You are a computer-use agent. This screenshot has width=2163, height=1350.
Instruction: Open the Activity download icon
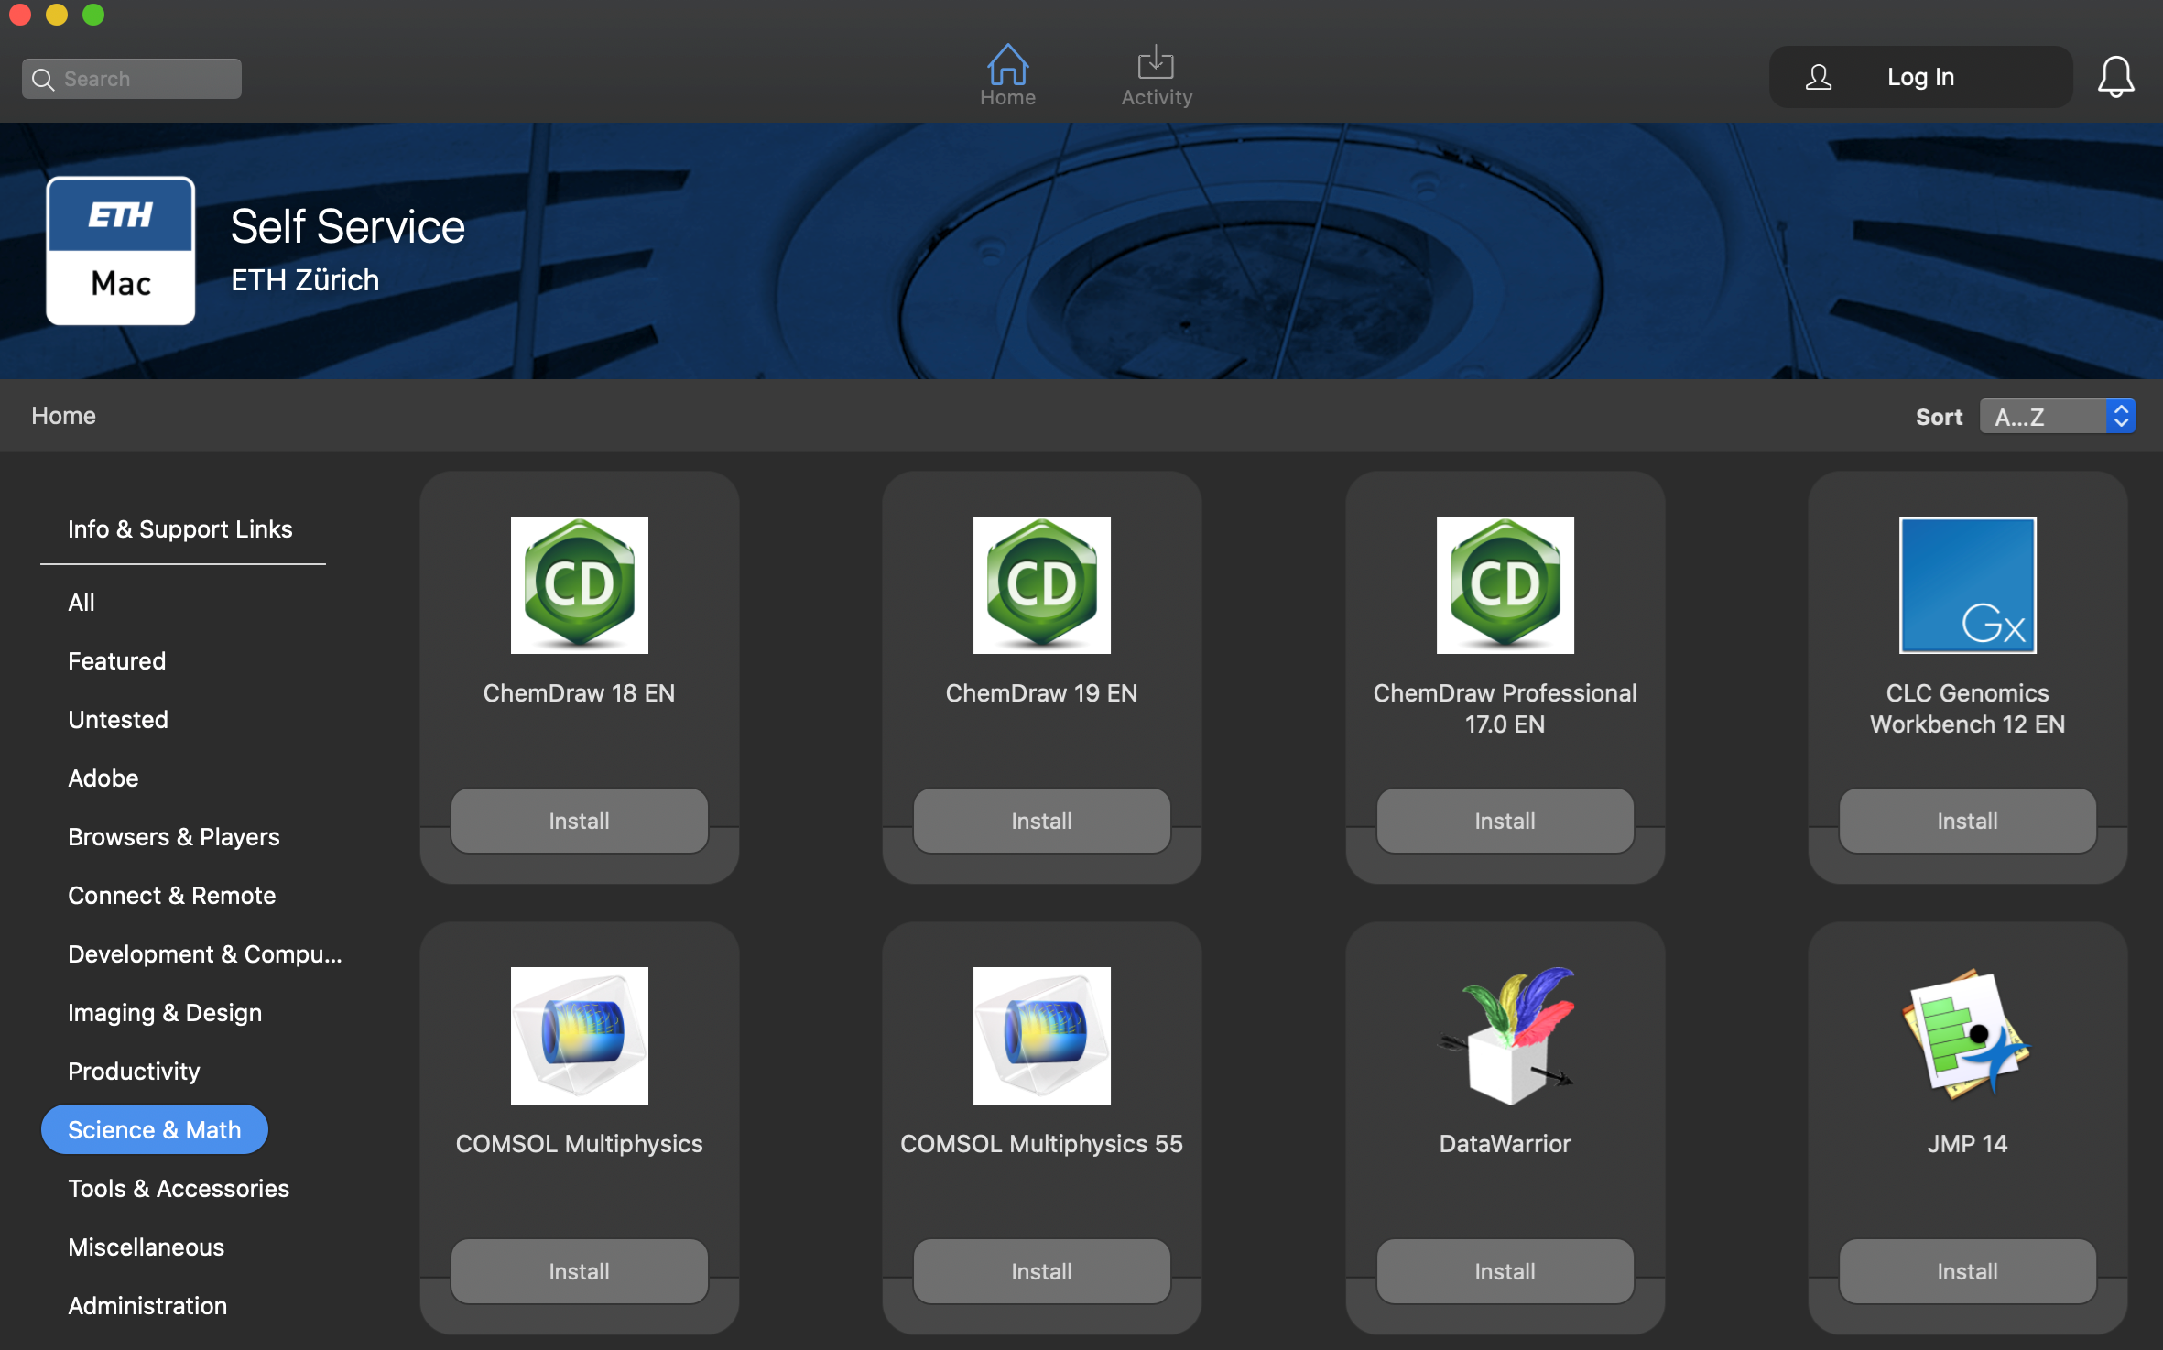(x=1156, y=62)
